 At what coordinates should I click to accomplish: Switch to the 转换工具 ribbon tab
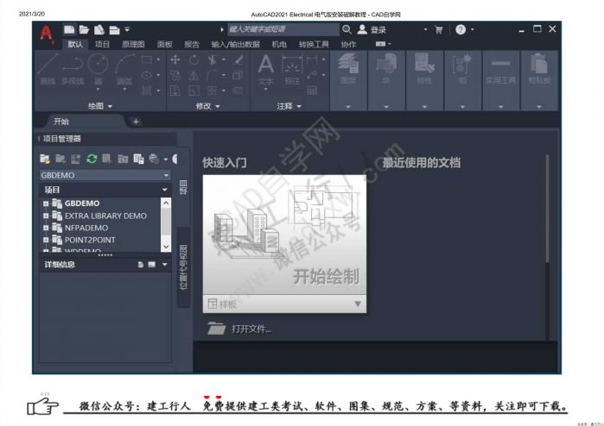(x=314, y=44)
